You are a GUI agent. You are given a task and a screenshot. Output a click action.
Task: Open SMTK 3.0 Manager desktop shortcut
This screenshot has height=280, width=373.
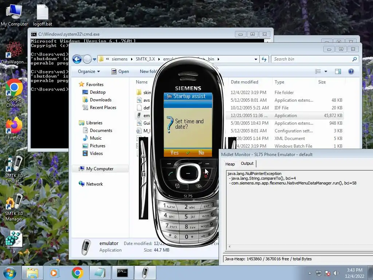(x=14, y=207)
